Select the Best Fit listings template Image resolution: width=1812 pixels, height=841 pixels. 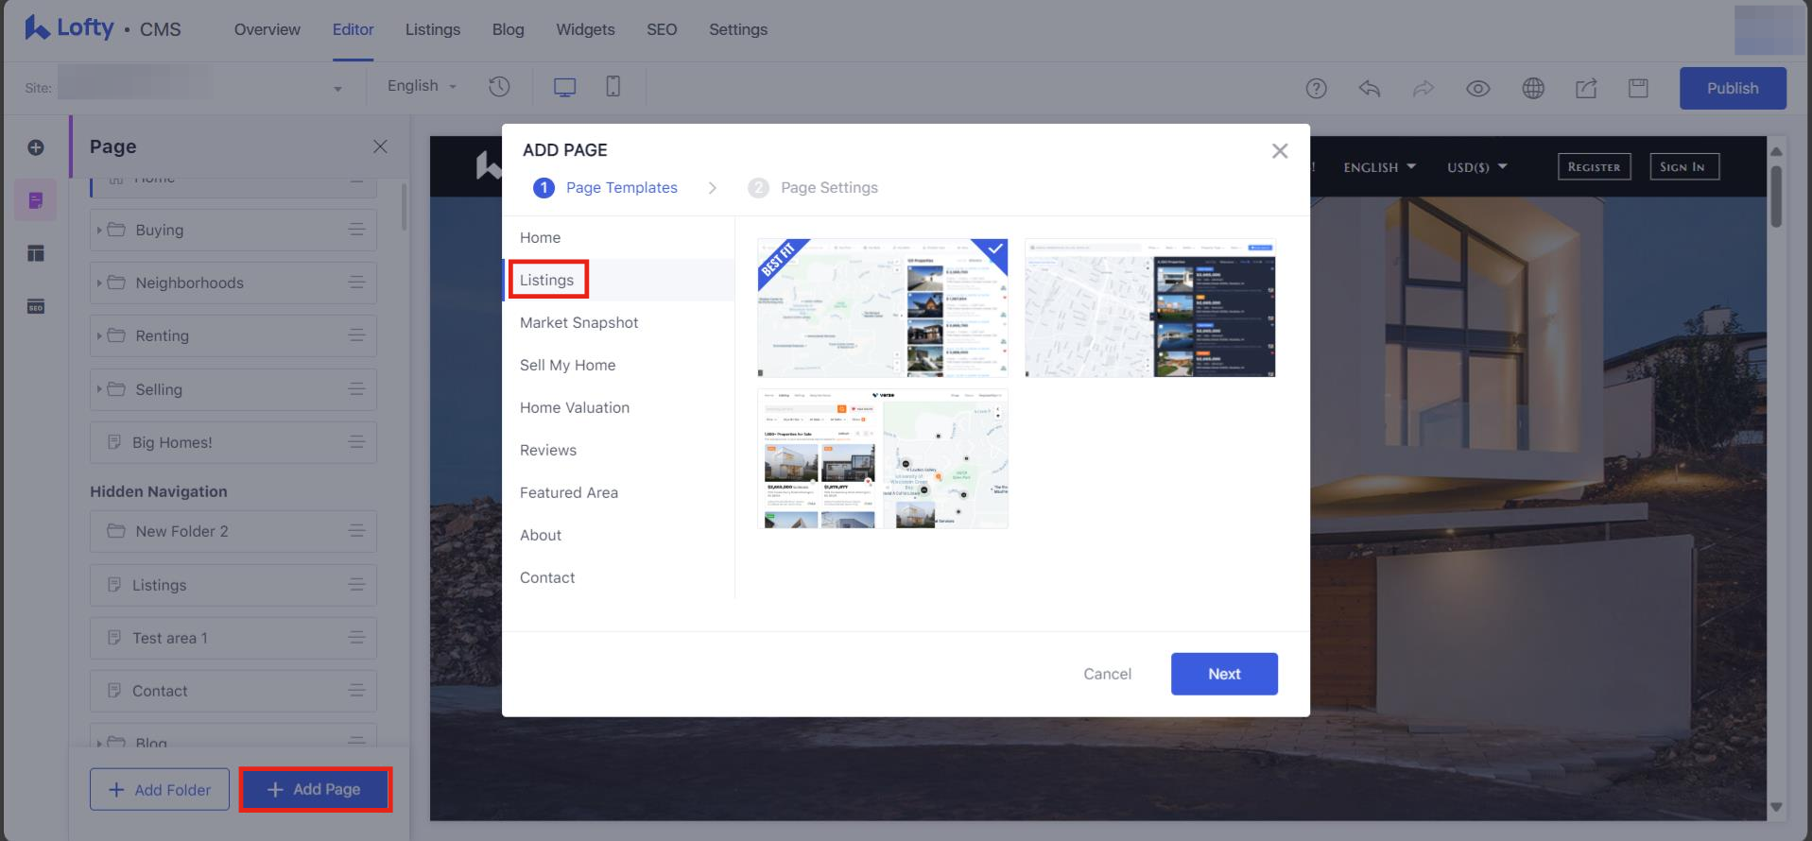click(882, 308)
